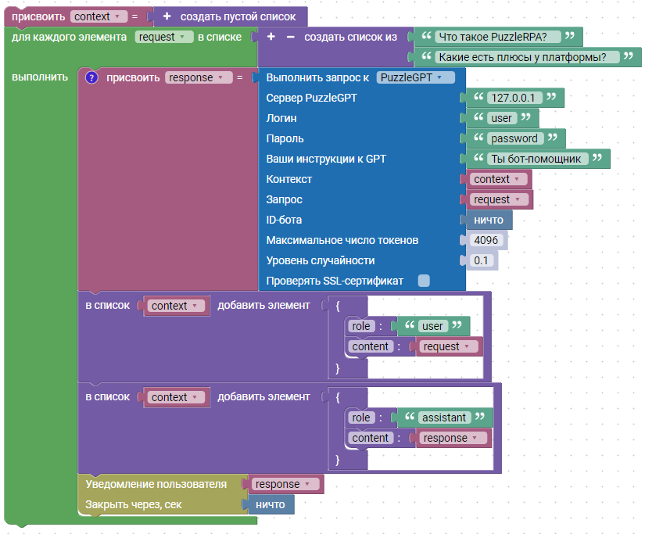Viewport: 645px width, 534px height.
Task: Select the 'Уведомление пользователя' block label
Action: 156,484
